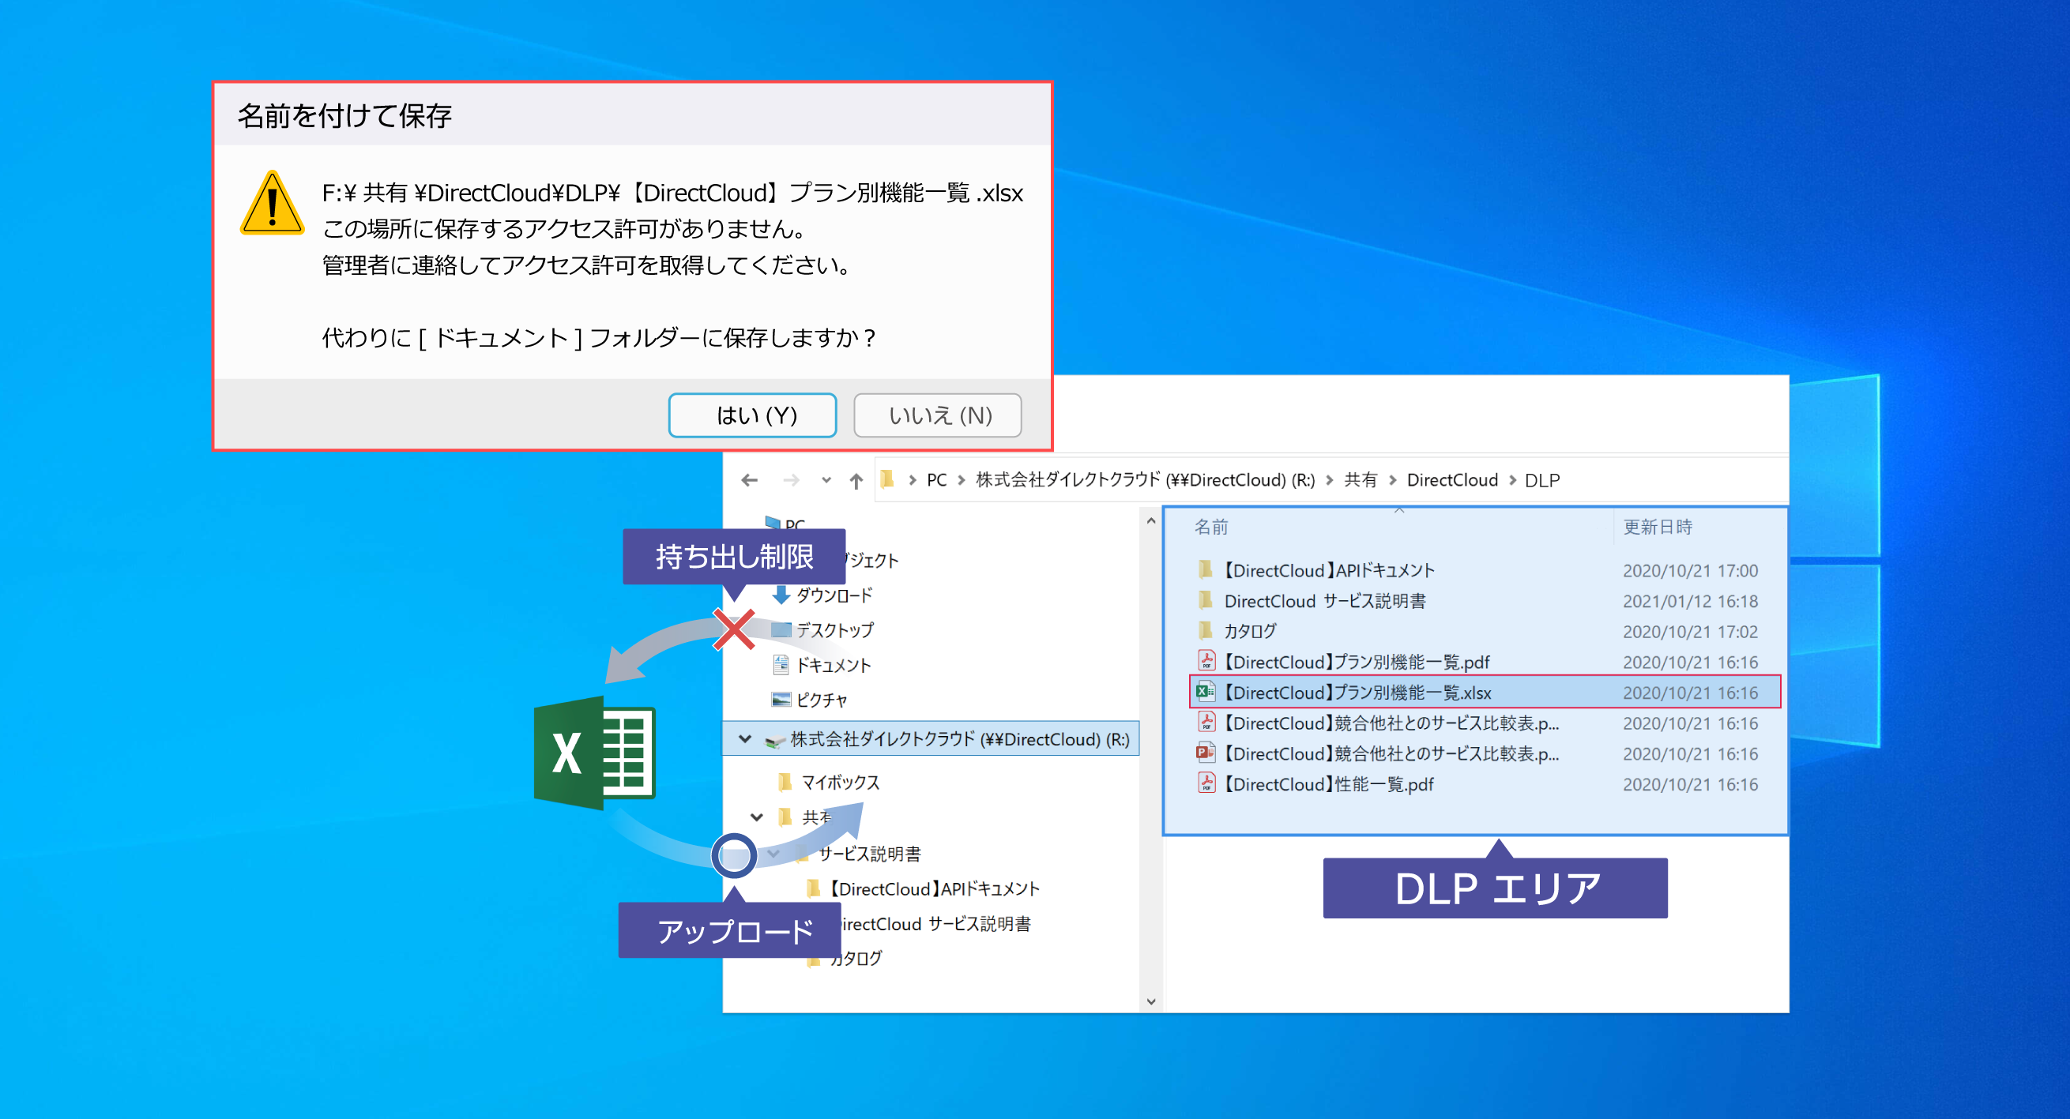2070x1119 pixels.
Task: Open chevron after DirectCloud breadcrumb
Action: tap(1512, 480)
